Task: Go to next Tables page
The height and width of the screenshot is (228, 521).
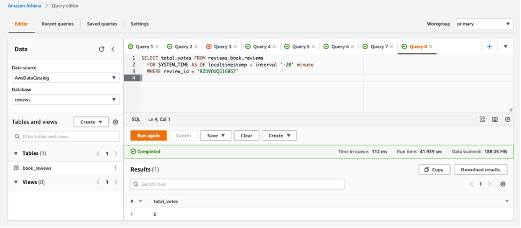Action: tap(116, 154)
